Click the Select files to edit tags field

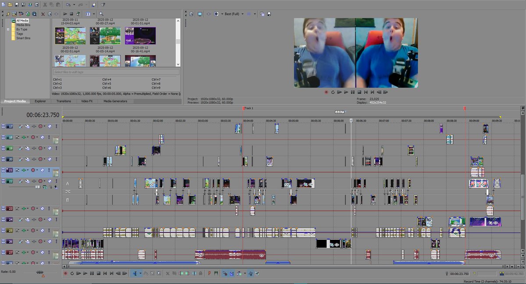tap(116, 72)
